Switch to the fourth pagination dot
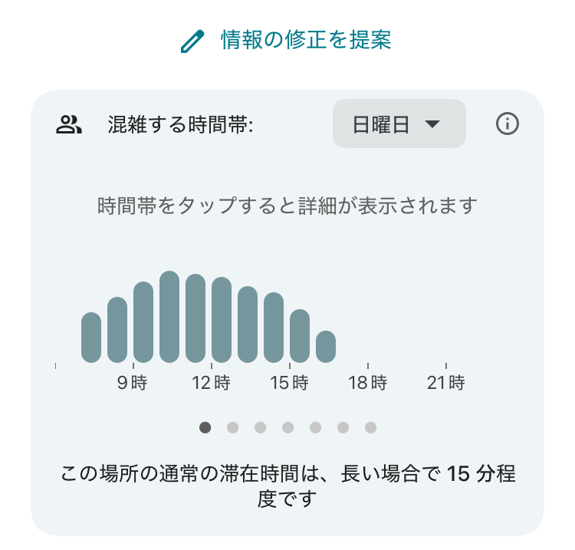The image size is (575, 550). [287, 427]
